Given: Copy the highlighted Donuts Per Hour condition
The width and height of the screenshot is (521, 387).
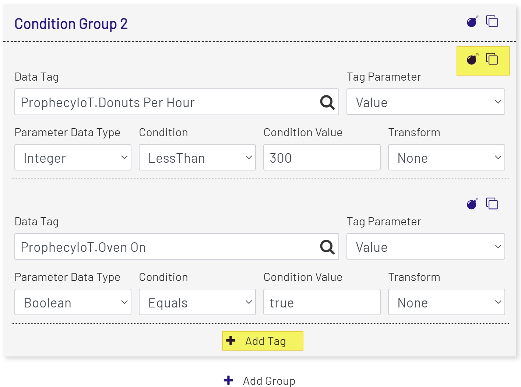Looking at the screenshot, I should click(x=492, y=59).
